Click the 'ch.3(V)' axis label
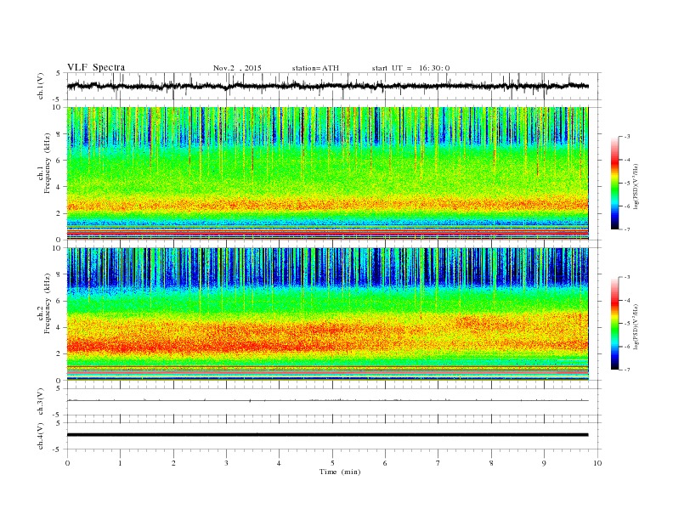Viewport: 673px width, 520px height. tap(40, 402)
